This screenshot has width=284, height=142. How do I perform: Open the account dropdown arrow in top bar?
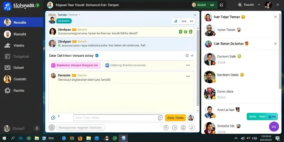[259, 5]
